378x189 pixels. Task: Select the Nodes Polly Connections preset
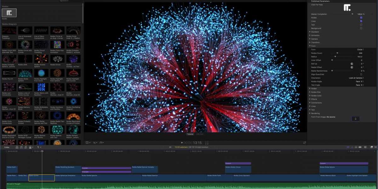9,116
